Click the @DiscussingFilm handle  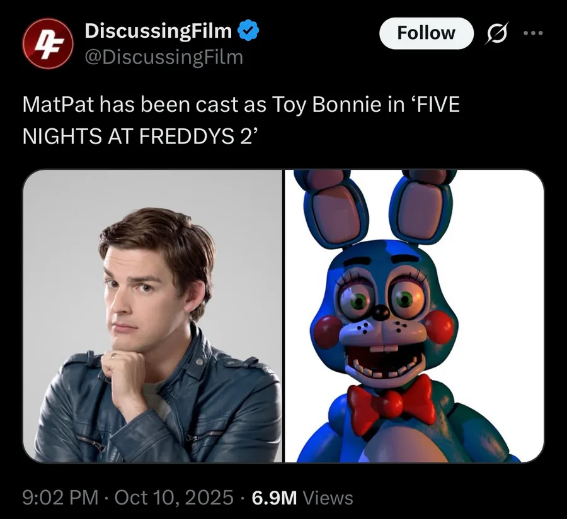(163, 57)
